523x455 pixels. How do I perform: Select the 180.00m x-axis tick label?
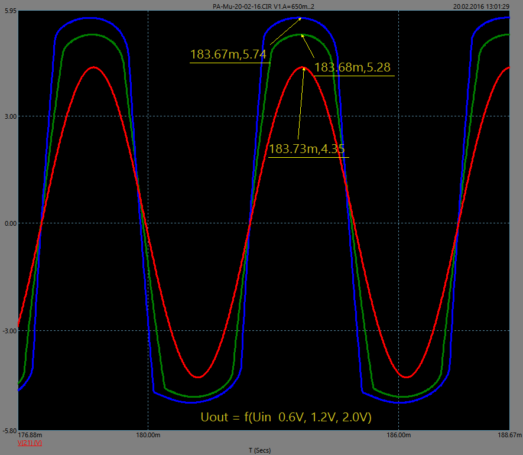[148, 436]
